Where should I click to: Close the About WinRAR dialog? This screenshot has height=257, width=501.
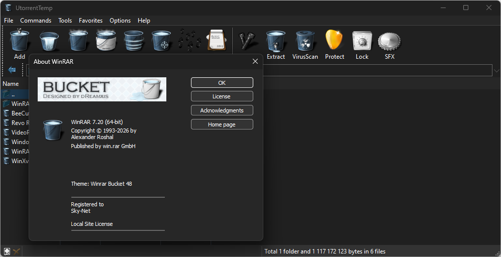(255, 61)
